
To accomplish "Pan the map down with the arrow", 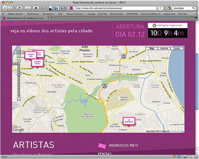I will coord(19,56).
